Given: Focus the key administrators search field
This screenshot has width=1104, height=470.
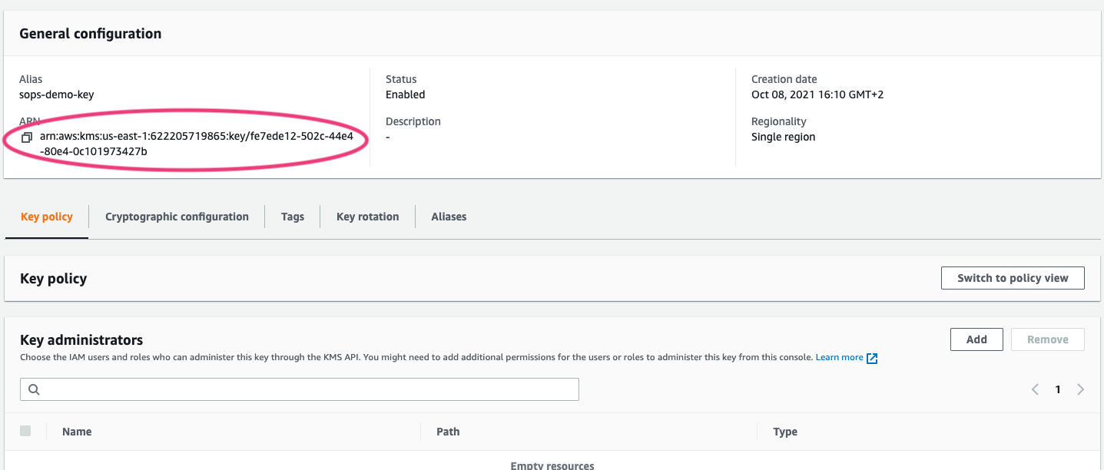Looking at the screenshot, I should coord(307,389).
